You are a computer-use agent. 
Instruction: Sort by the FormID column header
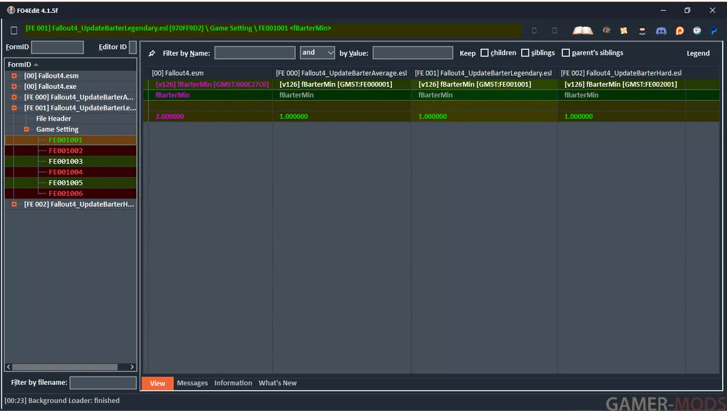[70, 65]
